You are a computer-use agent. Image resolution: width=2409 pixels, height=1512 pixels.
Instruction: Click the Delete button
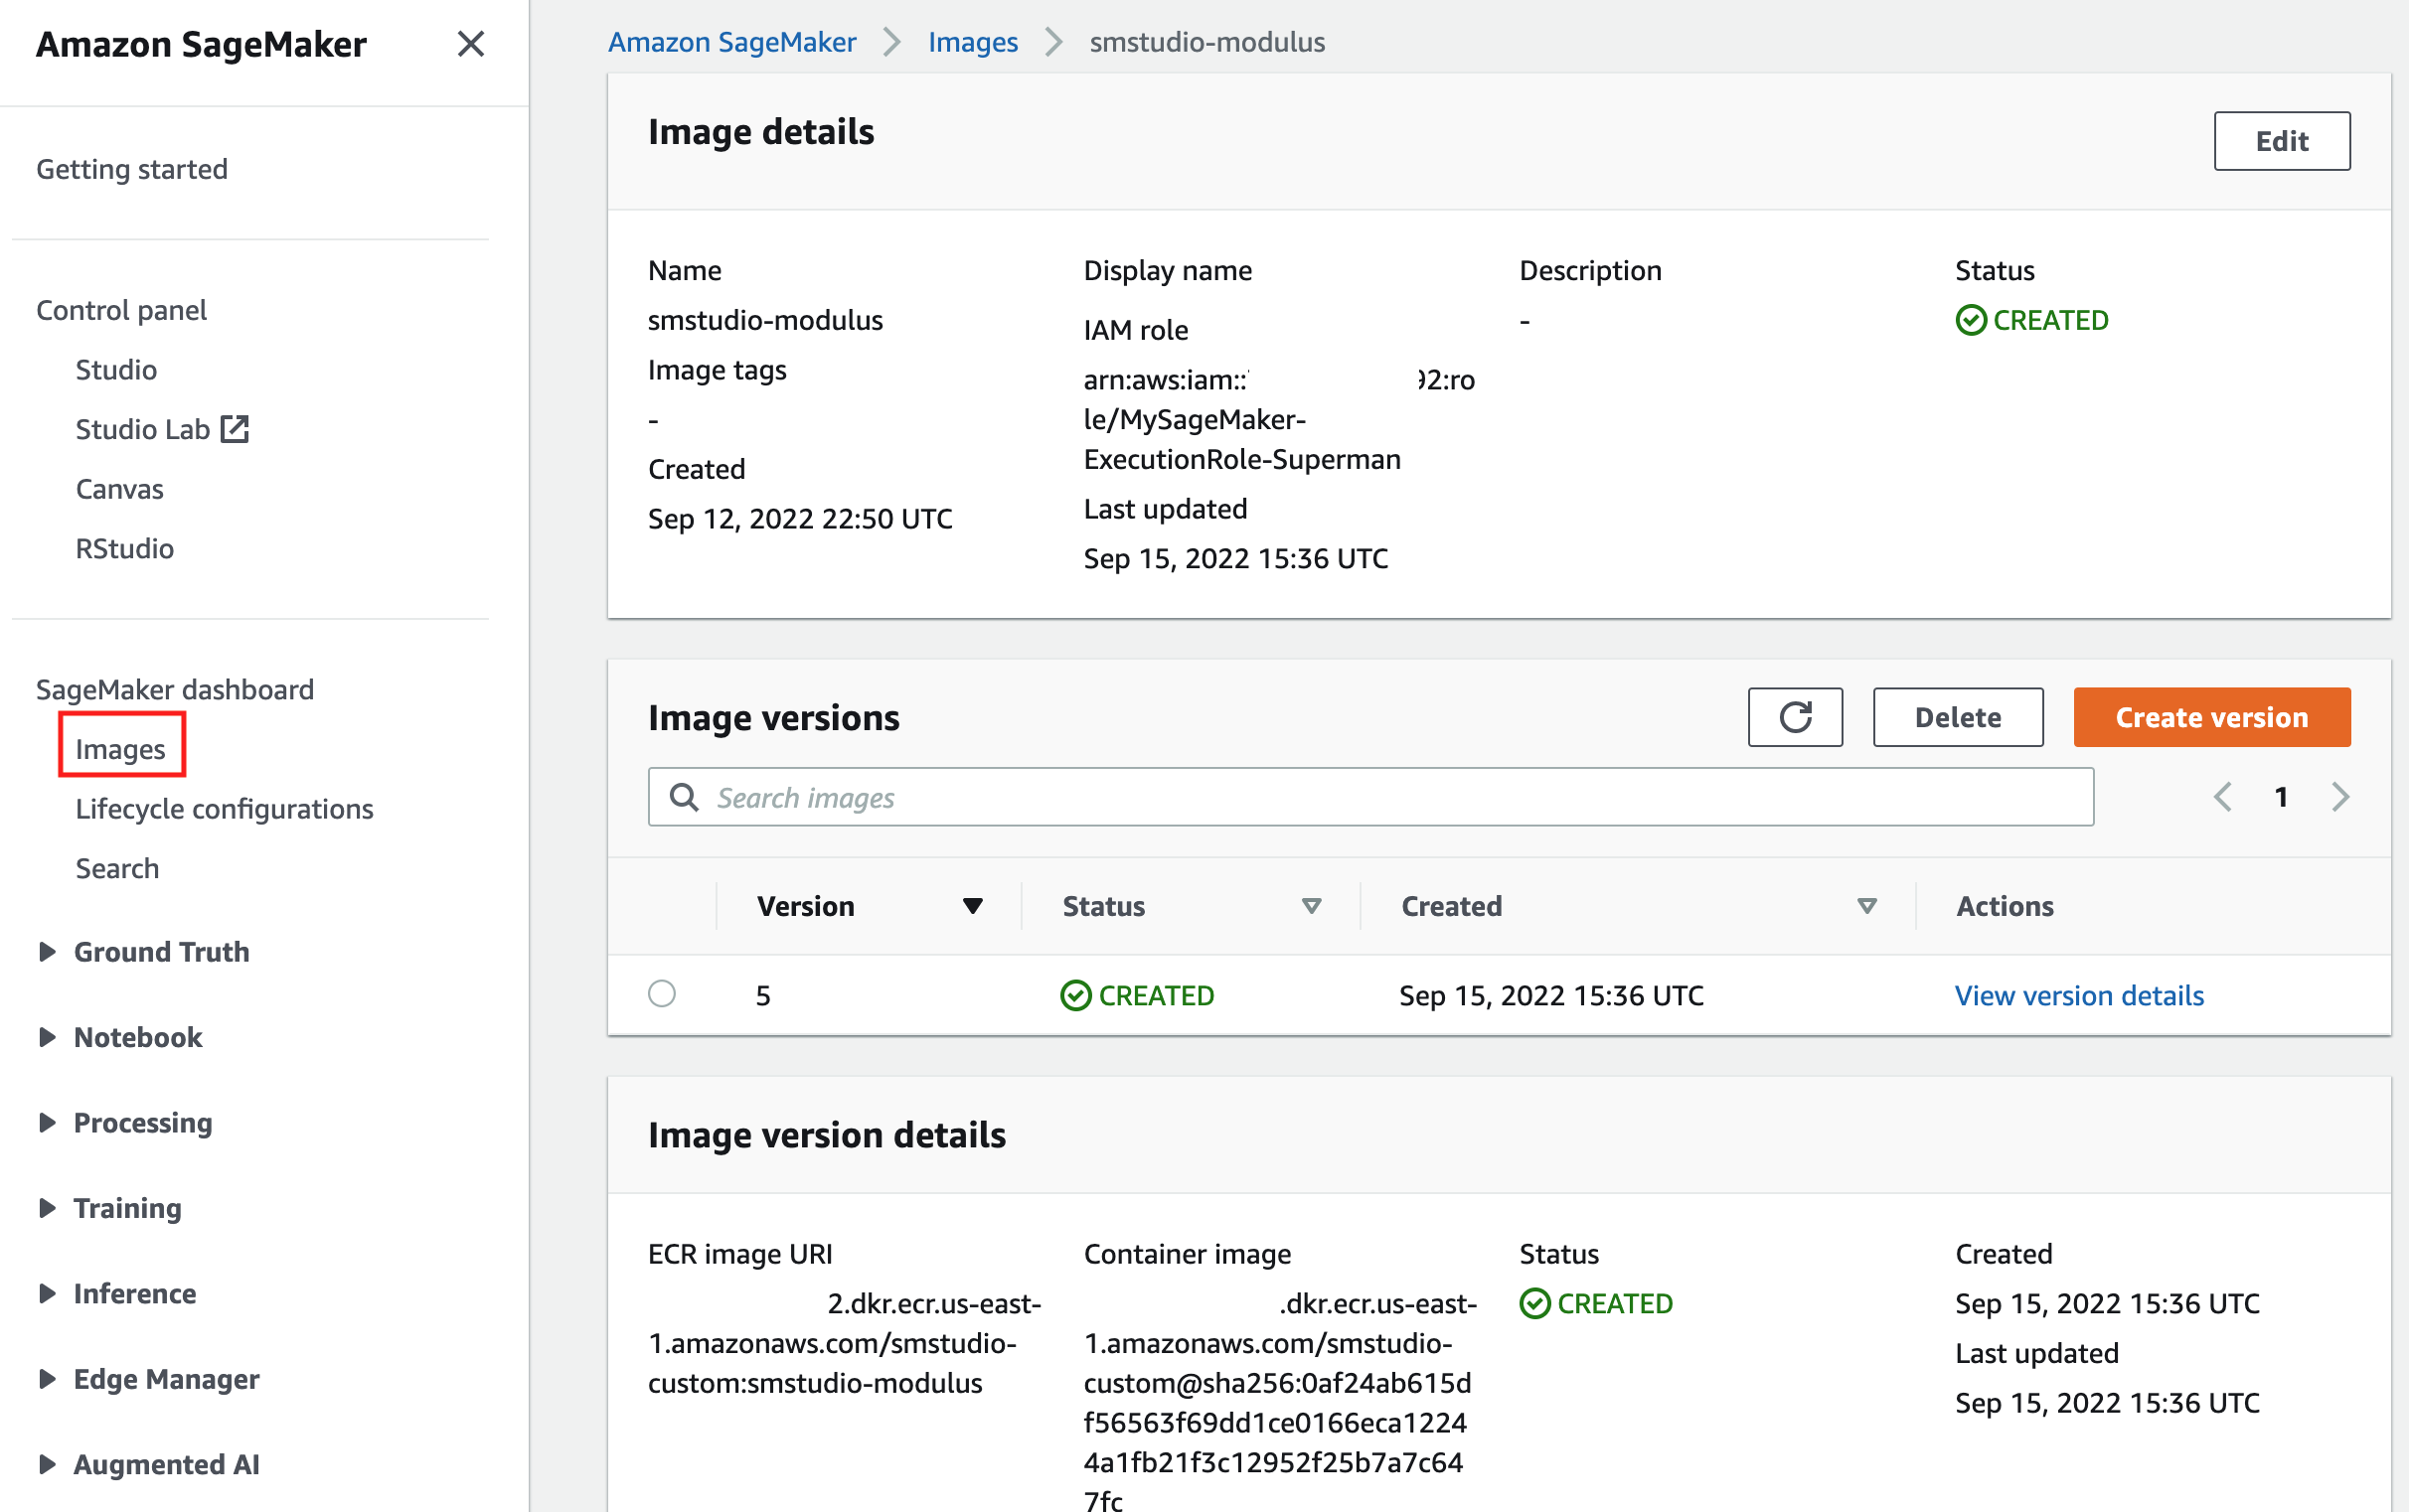tap(1957, 717)
